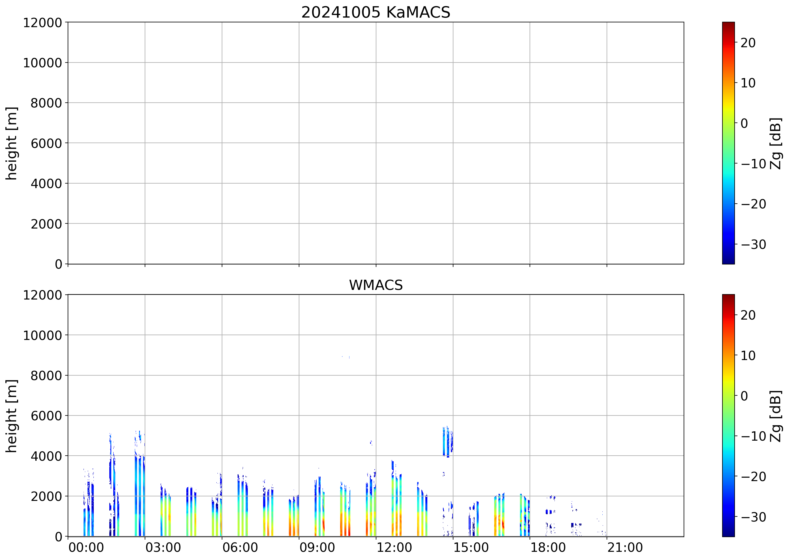Click the 12000 y-tick of the top plot
Viewport: 789px width, 560px height.
point(42,23)
